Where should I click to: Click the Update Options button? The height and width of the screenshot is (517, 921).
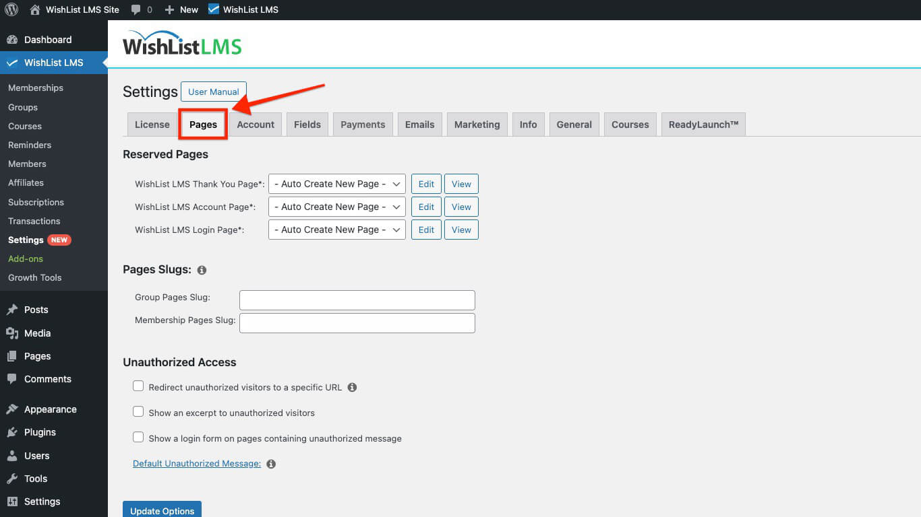(162, 510)
